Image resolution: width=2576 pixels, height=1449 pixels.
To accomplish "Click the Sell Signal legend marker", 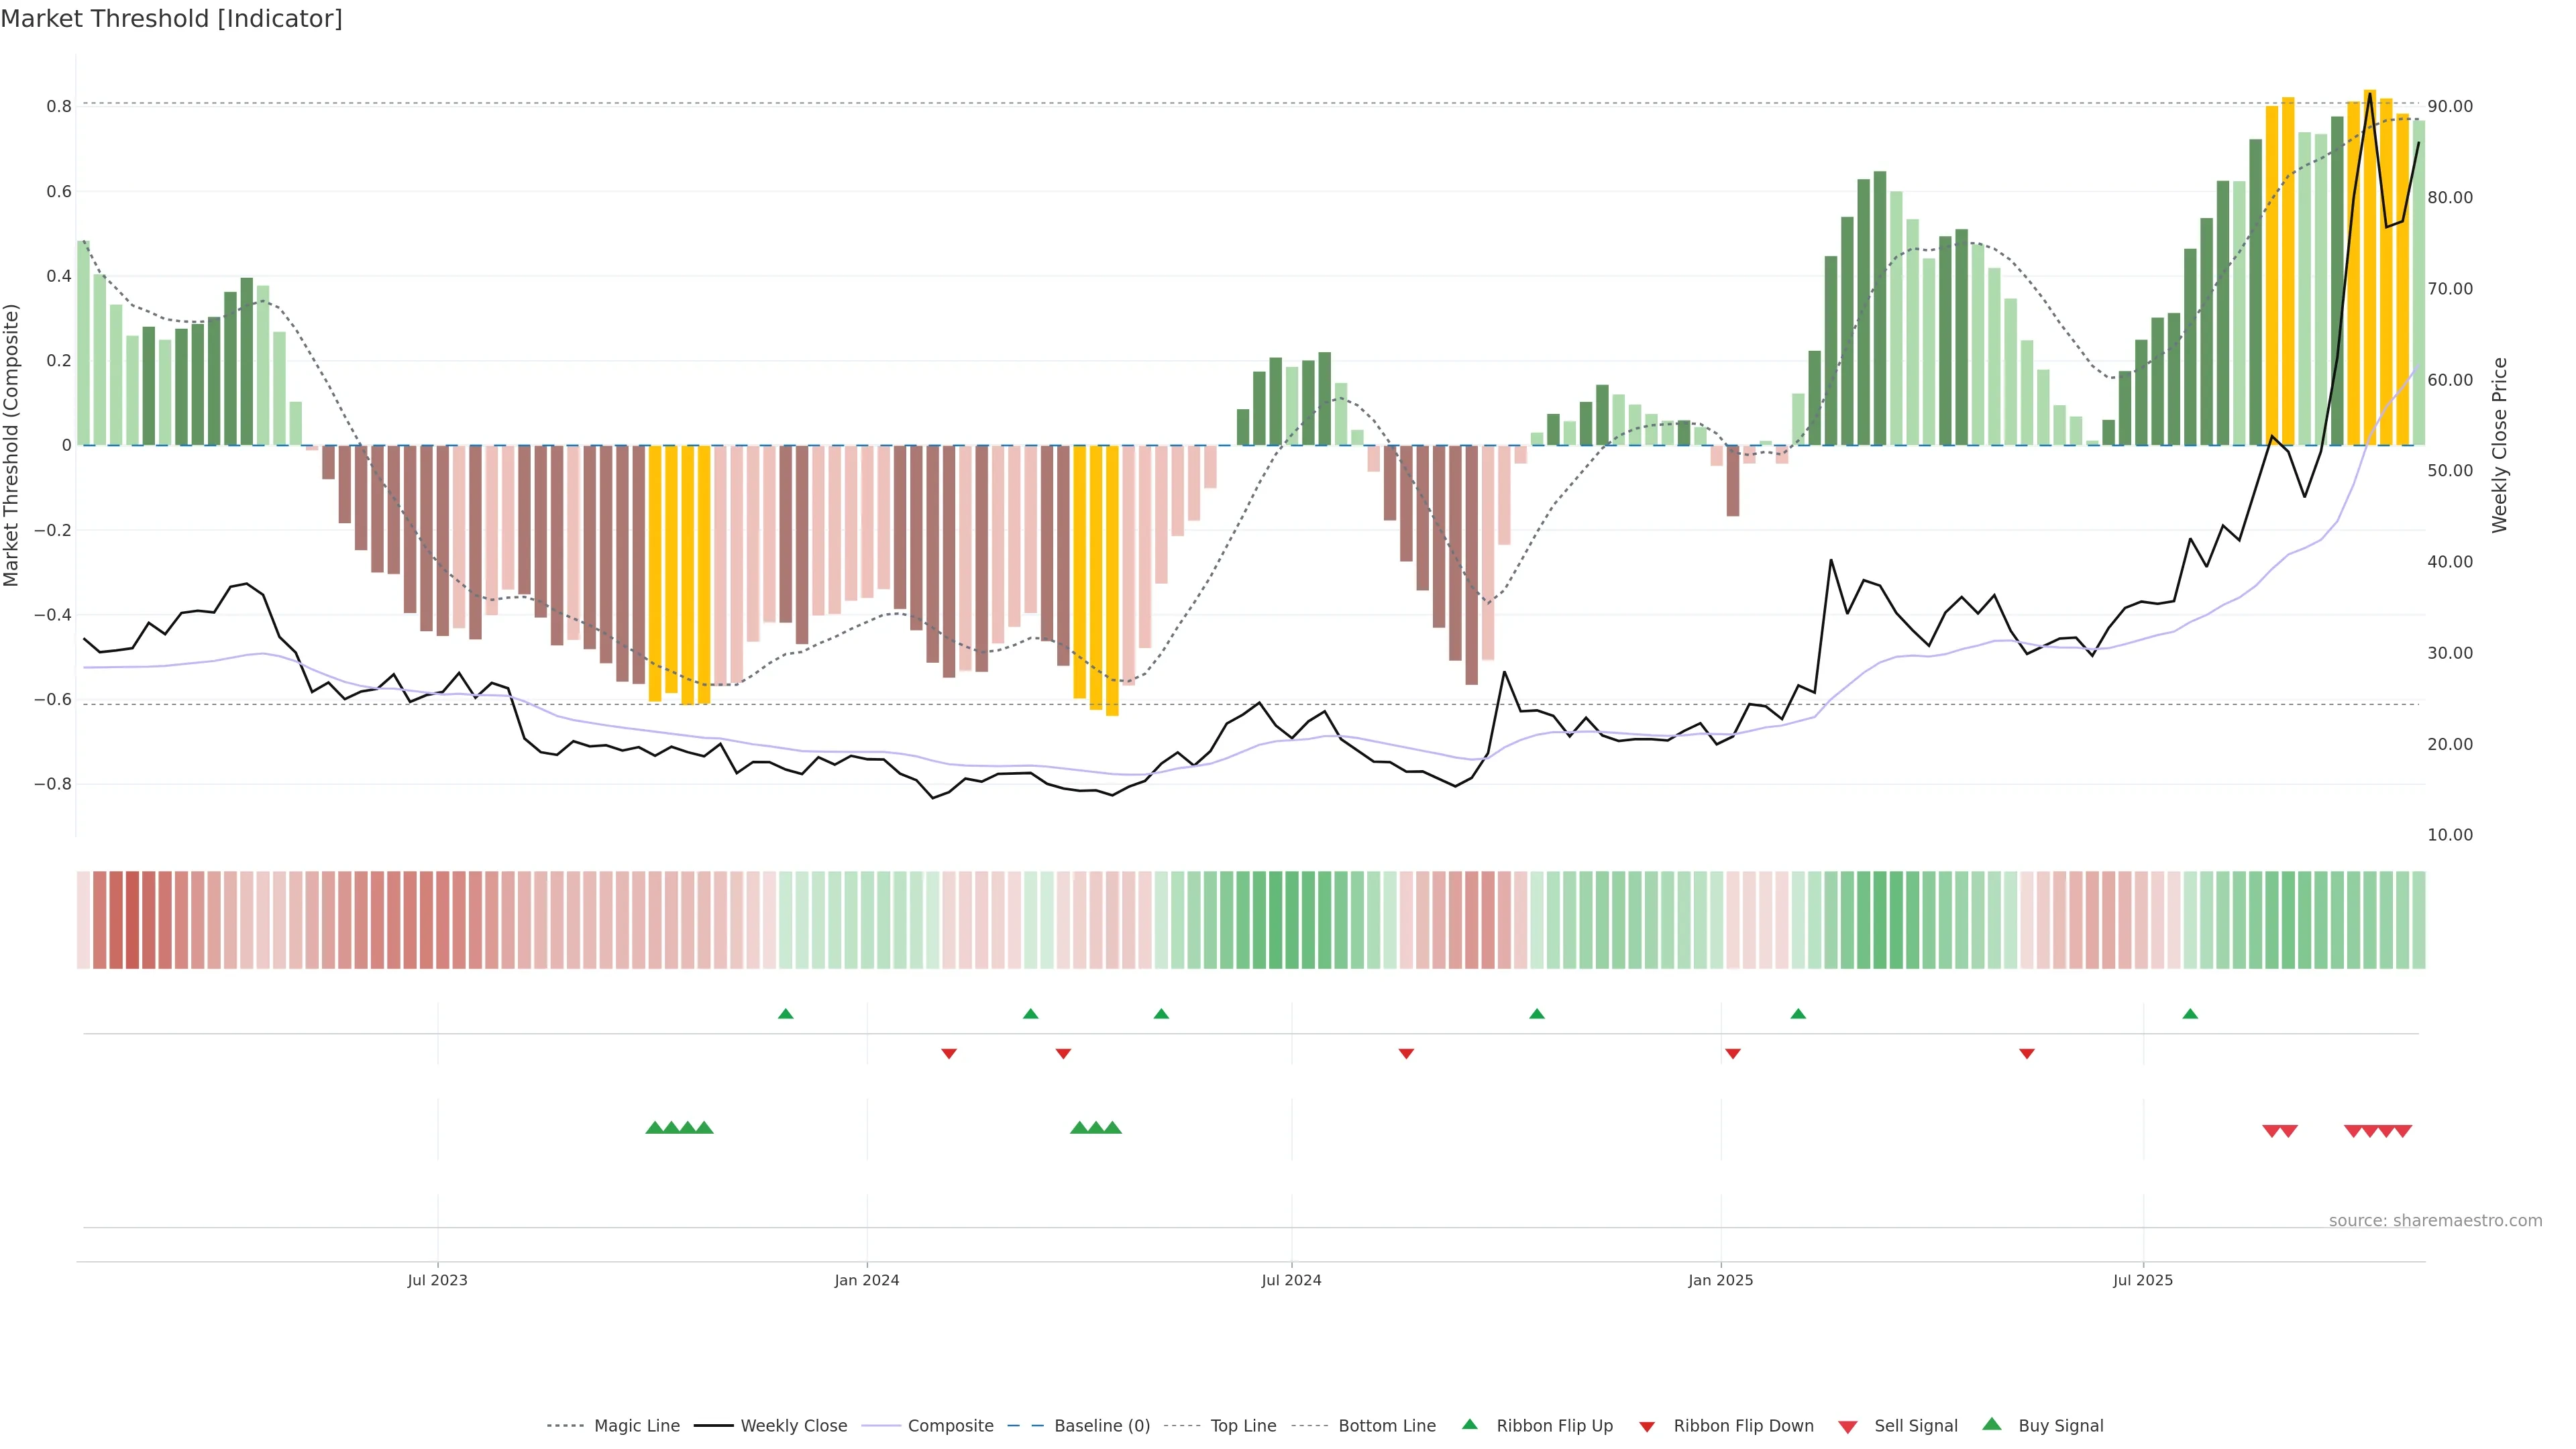I will coord(1848,1427).
